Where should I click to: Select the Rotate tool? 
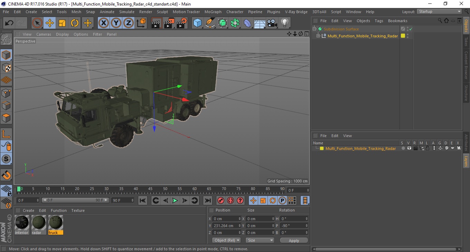tap(75, 23)
